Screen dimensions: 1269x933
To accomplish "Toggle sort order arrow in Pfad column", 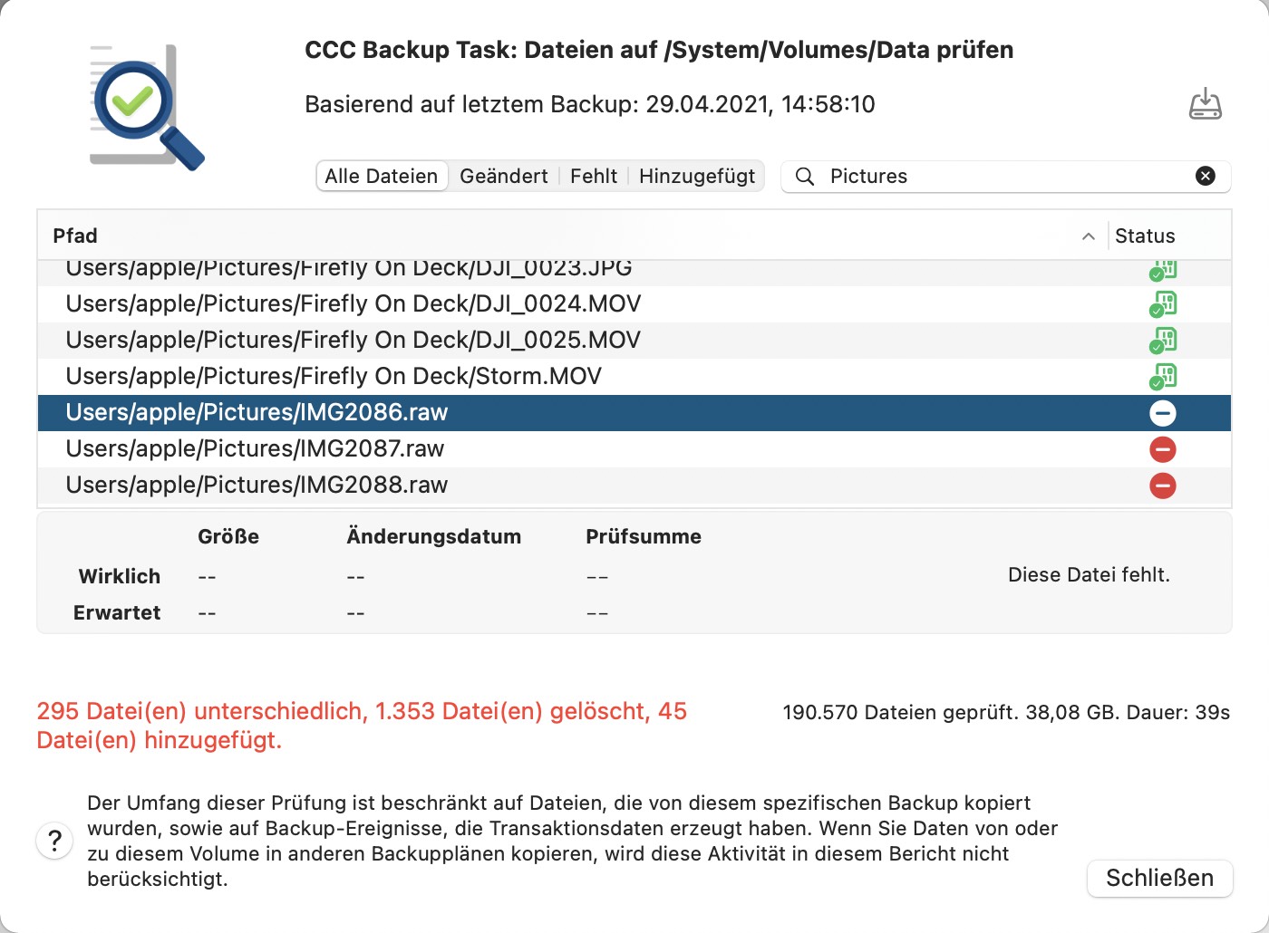I will click(1089, 236).
